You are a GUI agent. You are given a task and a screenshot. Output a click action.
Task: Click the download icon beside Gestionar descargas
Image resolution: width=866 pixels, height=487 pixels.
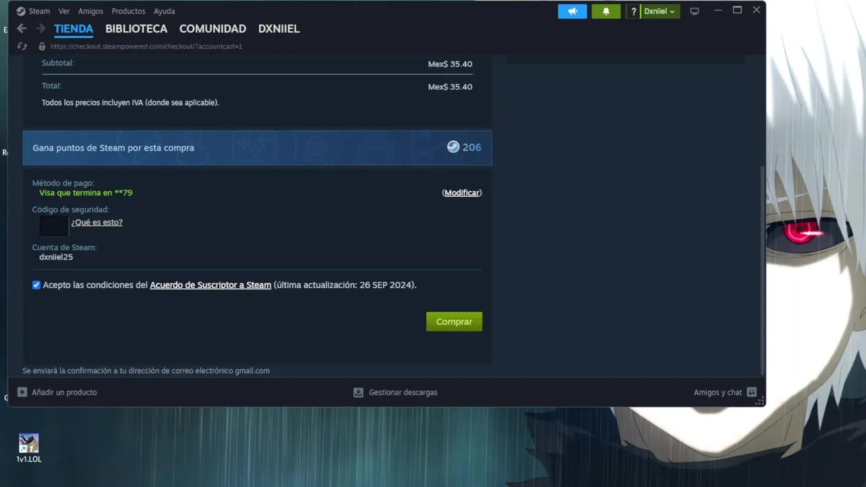[359, 392]
